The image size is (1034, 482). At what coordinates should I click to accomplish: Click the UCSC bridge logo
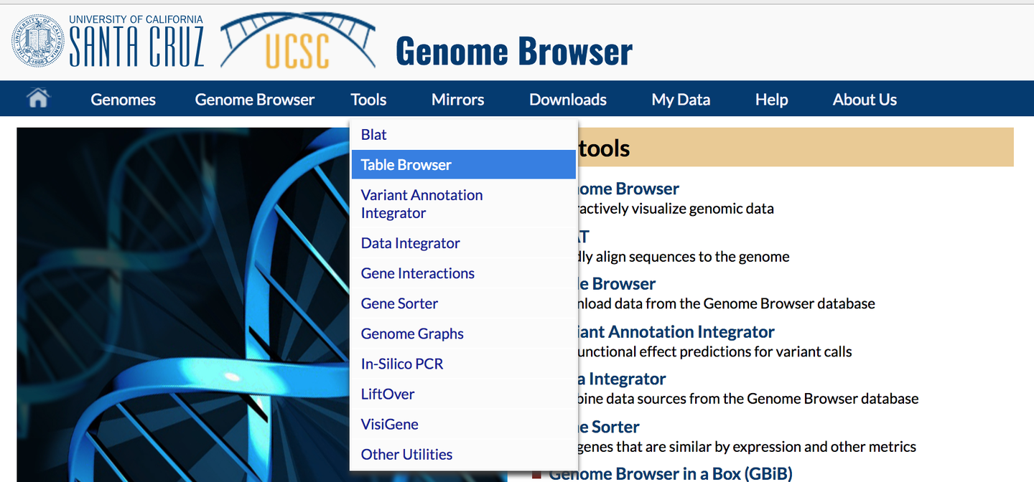(297, 41)
